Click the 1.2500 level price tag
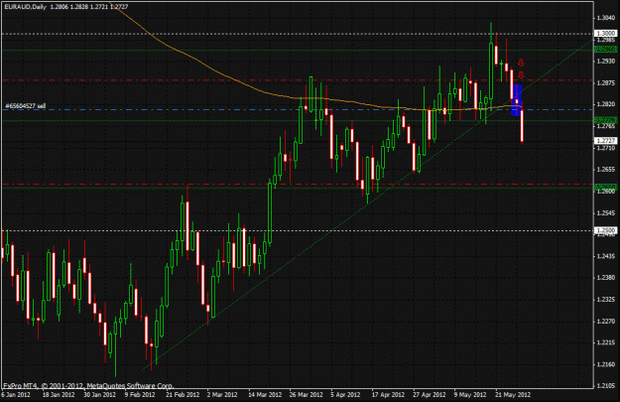Image resolution: width=620 pixels, height=402 pixels. coord(606,230)
